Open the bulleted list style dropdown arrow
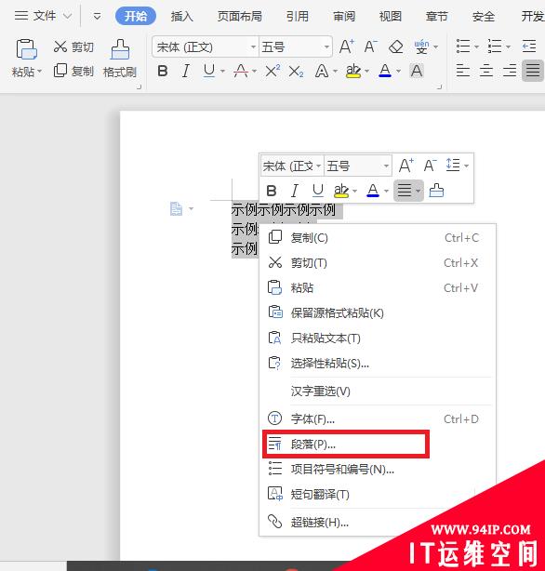Image resolution: width=545 pixels, height=571 pixels. point(476,46)
